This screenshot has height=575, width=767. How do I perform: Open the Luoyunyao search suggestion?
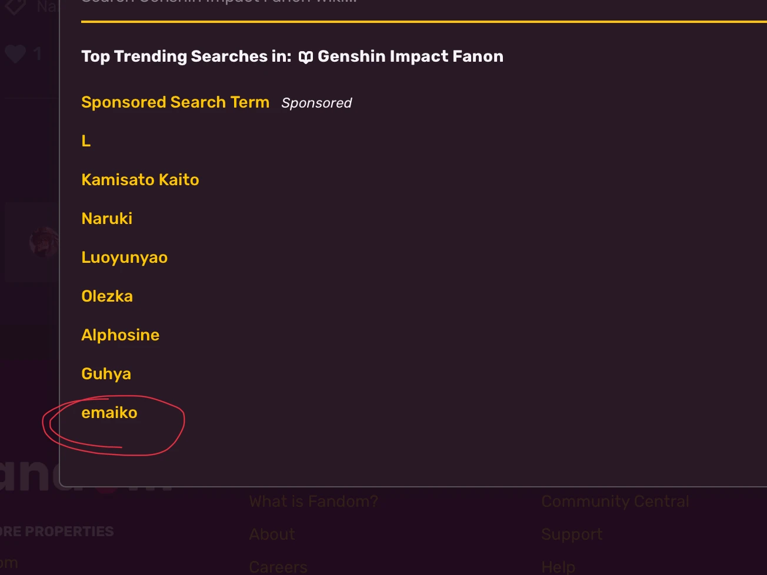(x=125, y=258)
